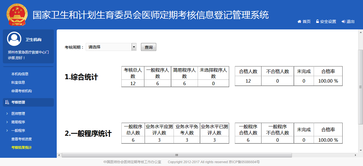Viewport: 363px width, 166px height.
Task: Click the 查询 query button
Action: click(148, 47)
